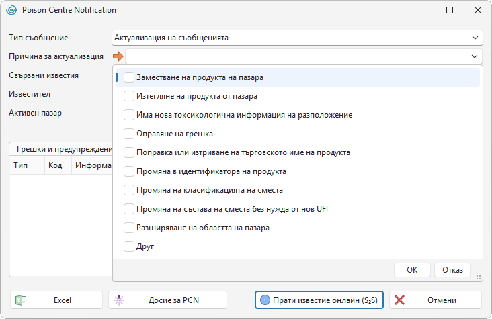Enable 'Оправяне на грешка' option
This screenshot has width=492, height=319.
[129, 134]
